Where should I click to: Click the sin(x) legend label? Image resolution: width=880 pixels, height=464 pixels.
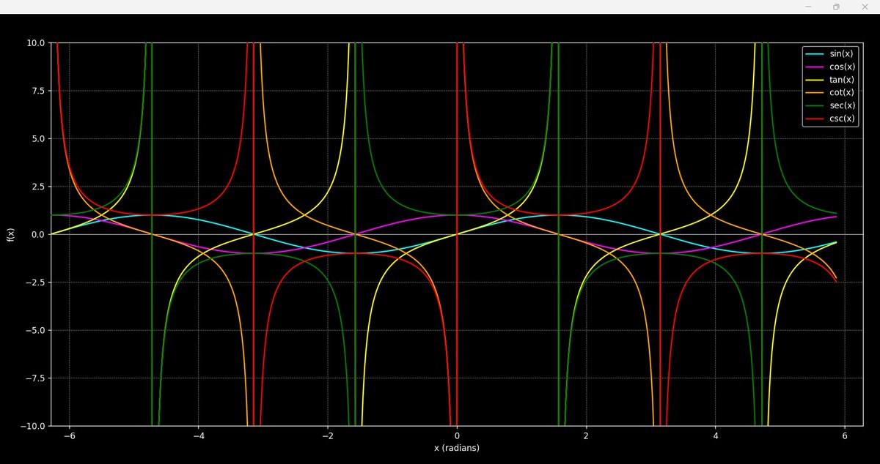coord(840,53)
